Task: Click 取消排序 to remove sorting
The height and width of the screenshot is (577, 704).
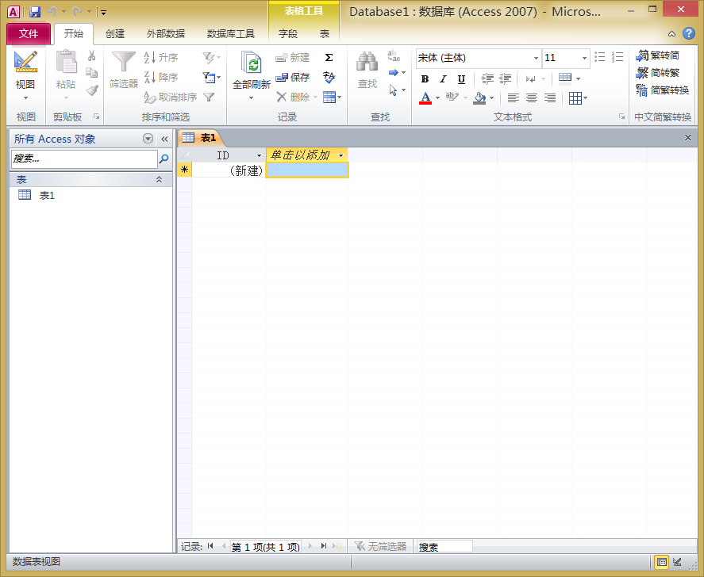Action: [171, 97]
